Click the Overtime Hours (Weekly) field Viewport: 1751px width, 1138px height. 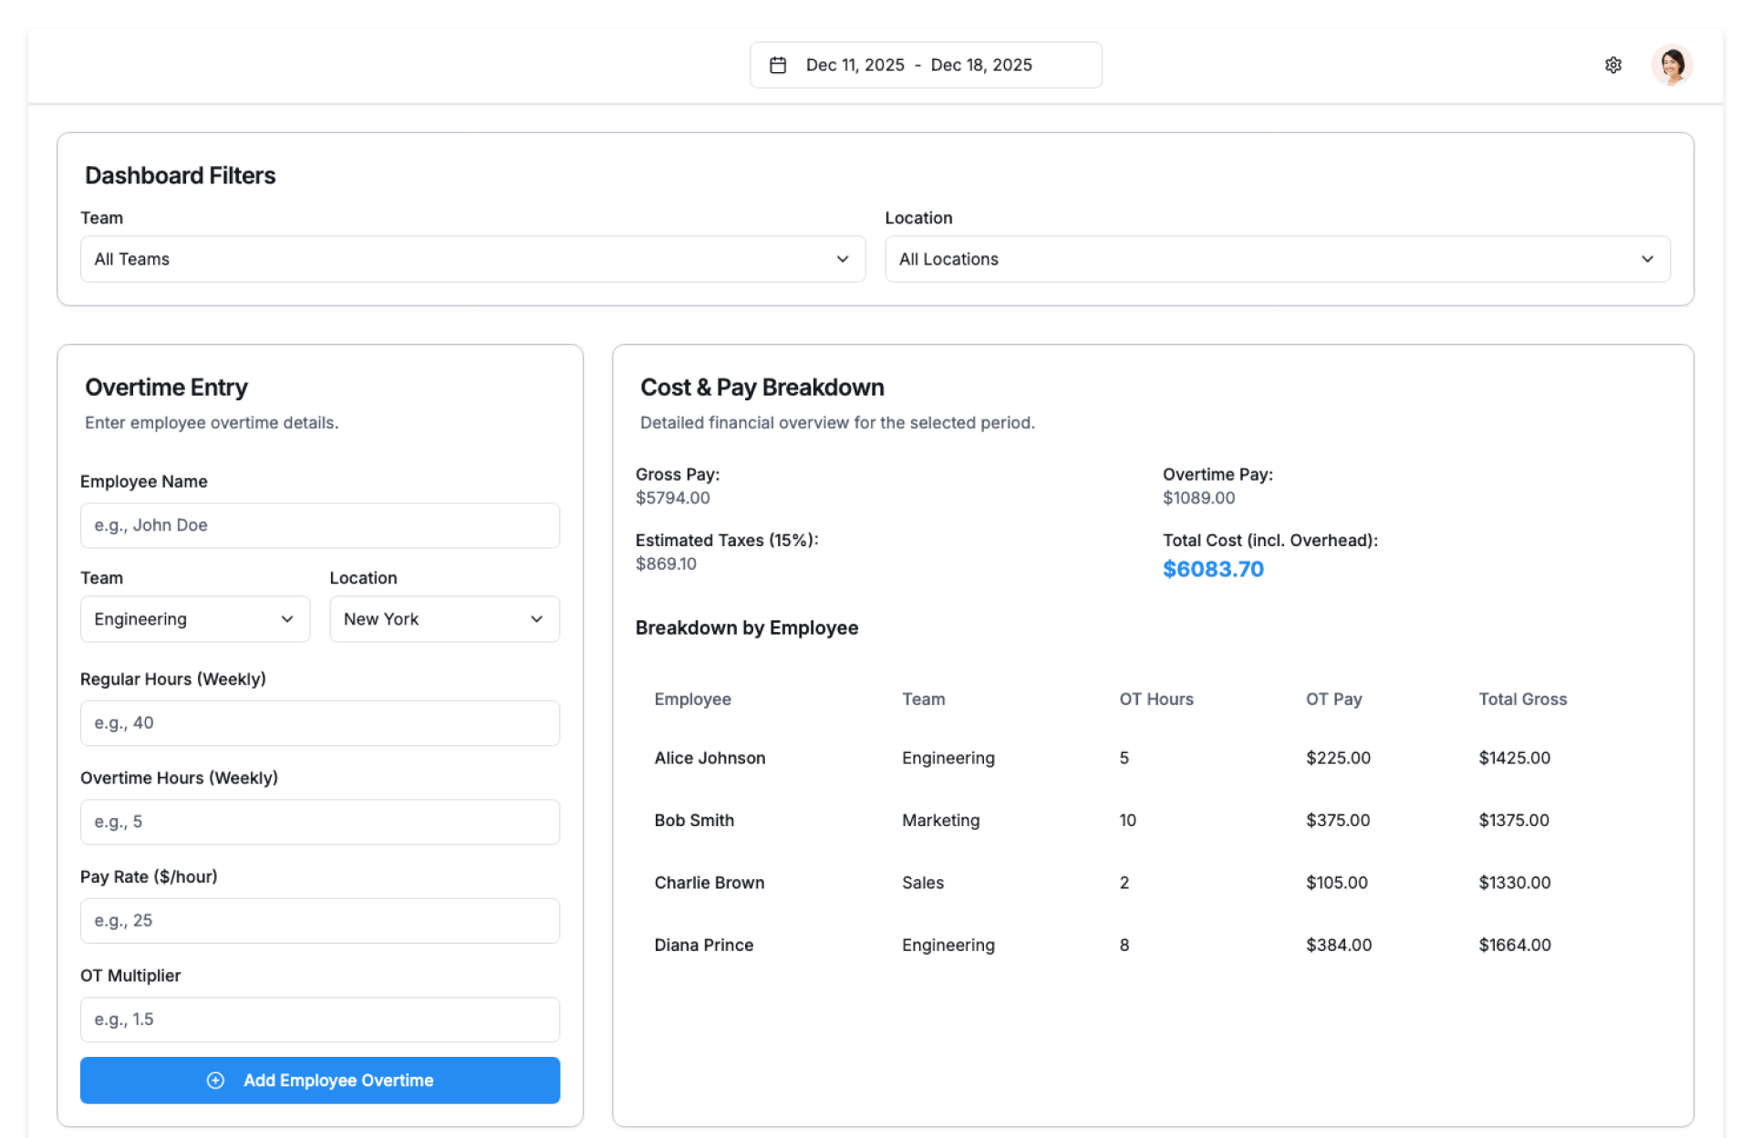[319, 822]
